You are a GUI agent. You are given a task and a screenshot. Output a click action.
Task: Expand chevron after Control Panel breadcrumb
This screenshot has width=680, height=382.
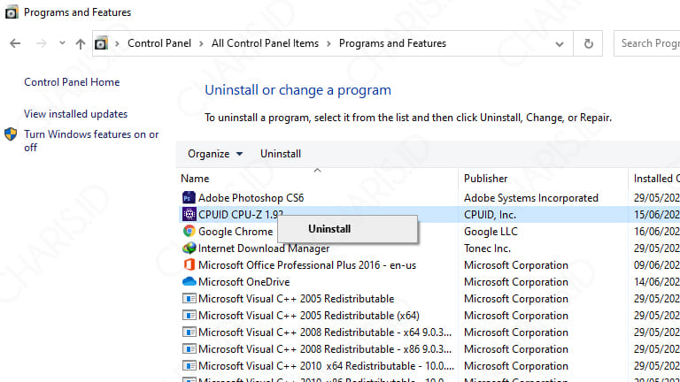pos(201,43)
